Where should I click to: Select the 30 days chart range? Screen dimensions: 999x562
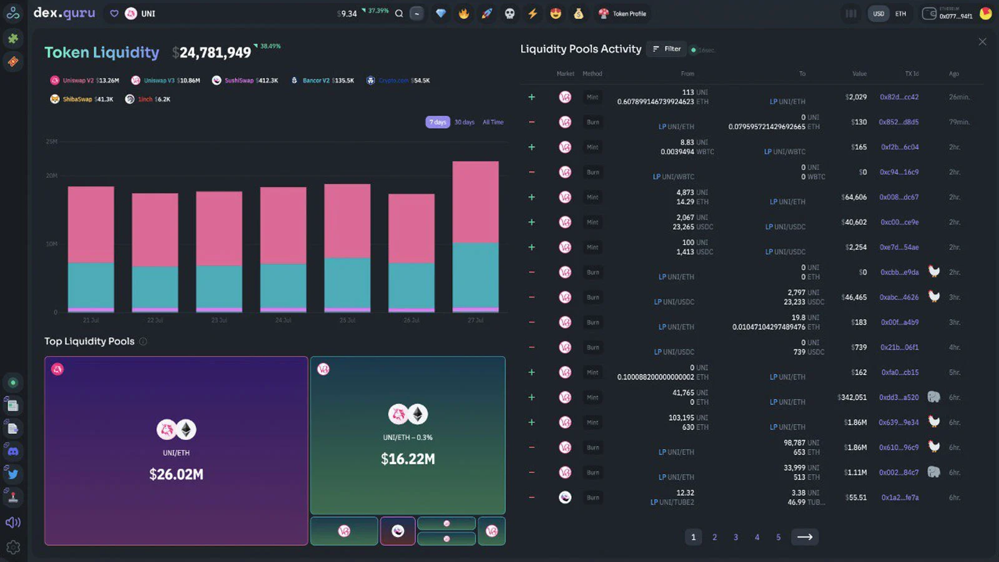coord(465,122)
